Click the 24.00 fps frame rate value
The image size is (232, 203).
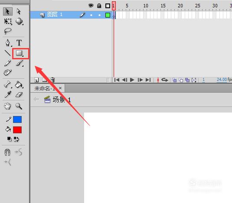[222, 80]
